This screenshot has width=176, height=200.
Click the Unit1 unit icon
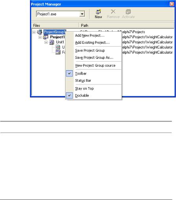[52, 42]
